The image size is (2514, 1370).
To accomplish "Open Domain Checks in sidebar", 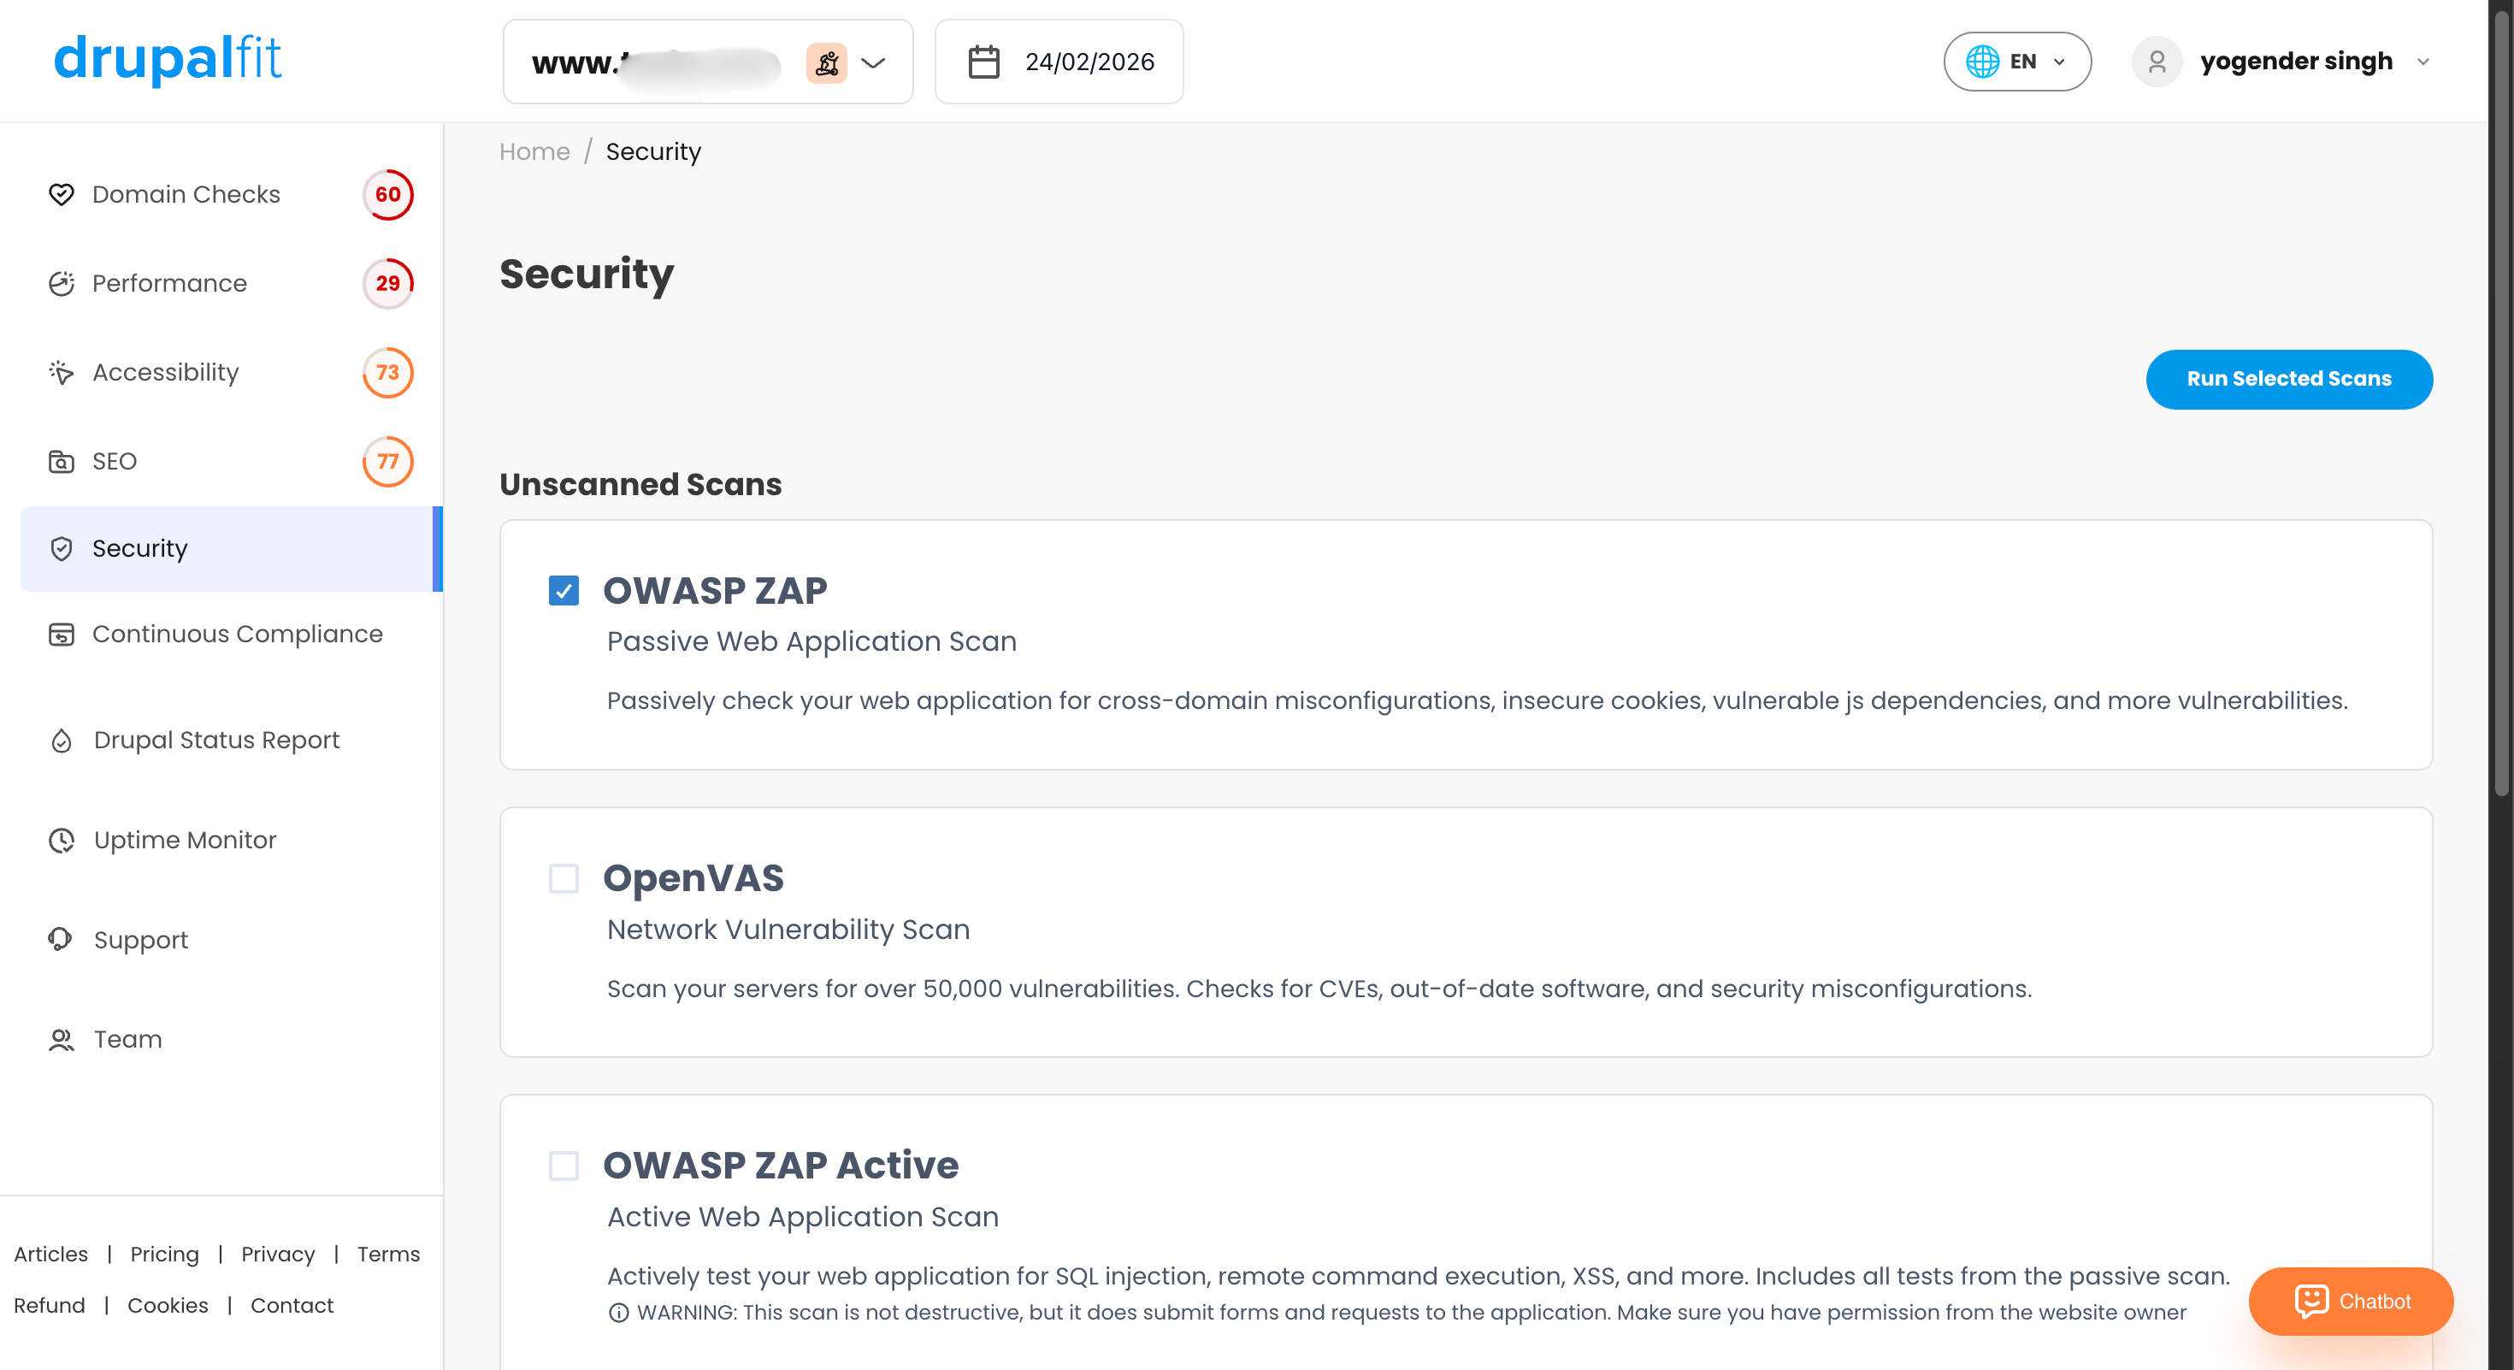I will click(x=186, y=194).
